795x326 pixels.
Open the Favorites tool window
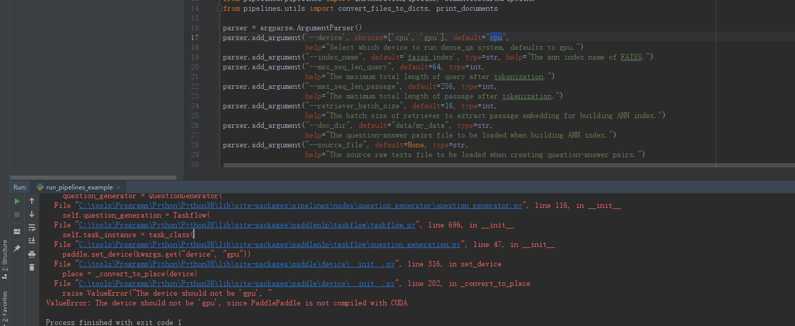(5, 303)
